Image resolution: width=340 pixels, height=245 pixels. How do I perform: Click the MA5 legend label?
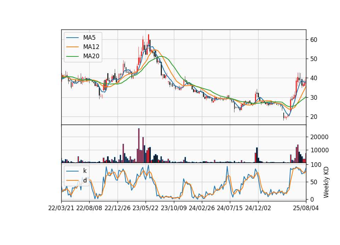pos(89,38)
